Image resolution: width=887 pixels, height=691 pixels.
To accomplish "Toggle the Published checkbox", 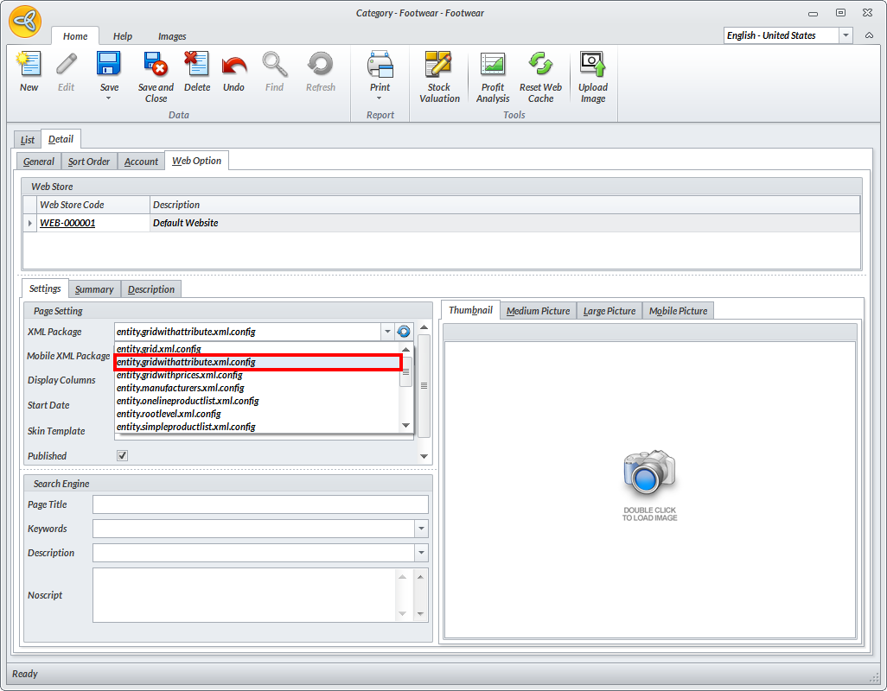I will pos(122,456).
